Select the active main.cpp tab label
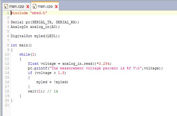This screenshot has height=116, width=177. (x=45, y=6)
